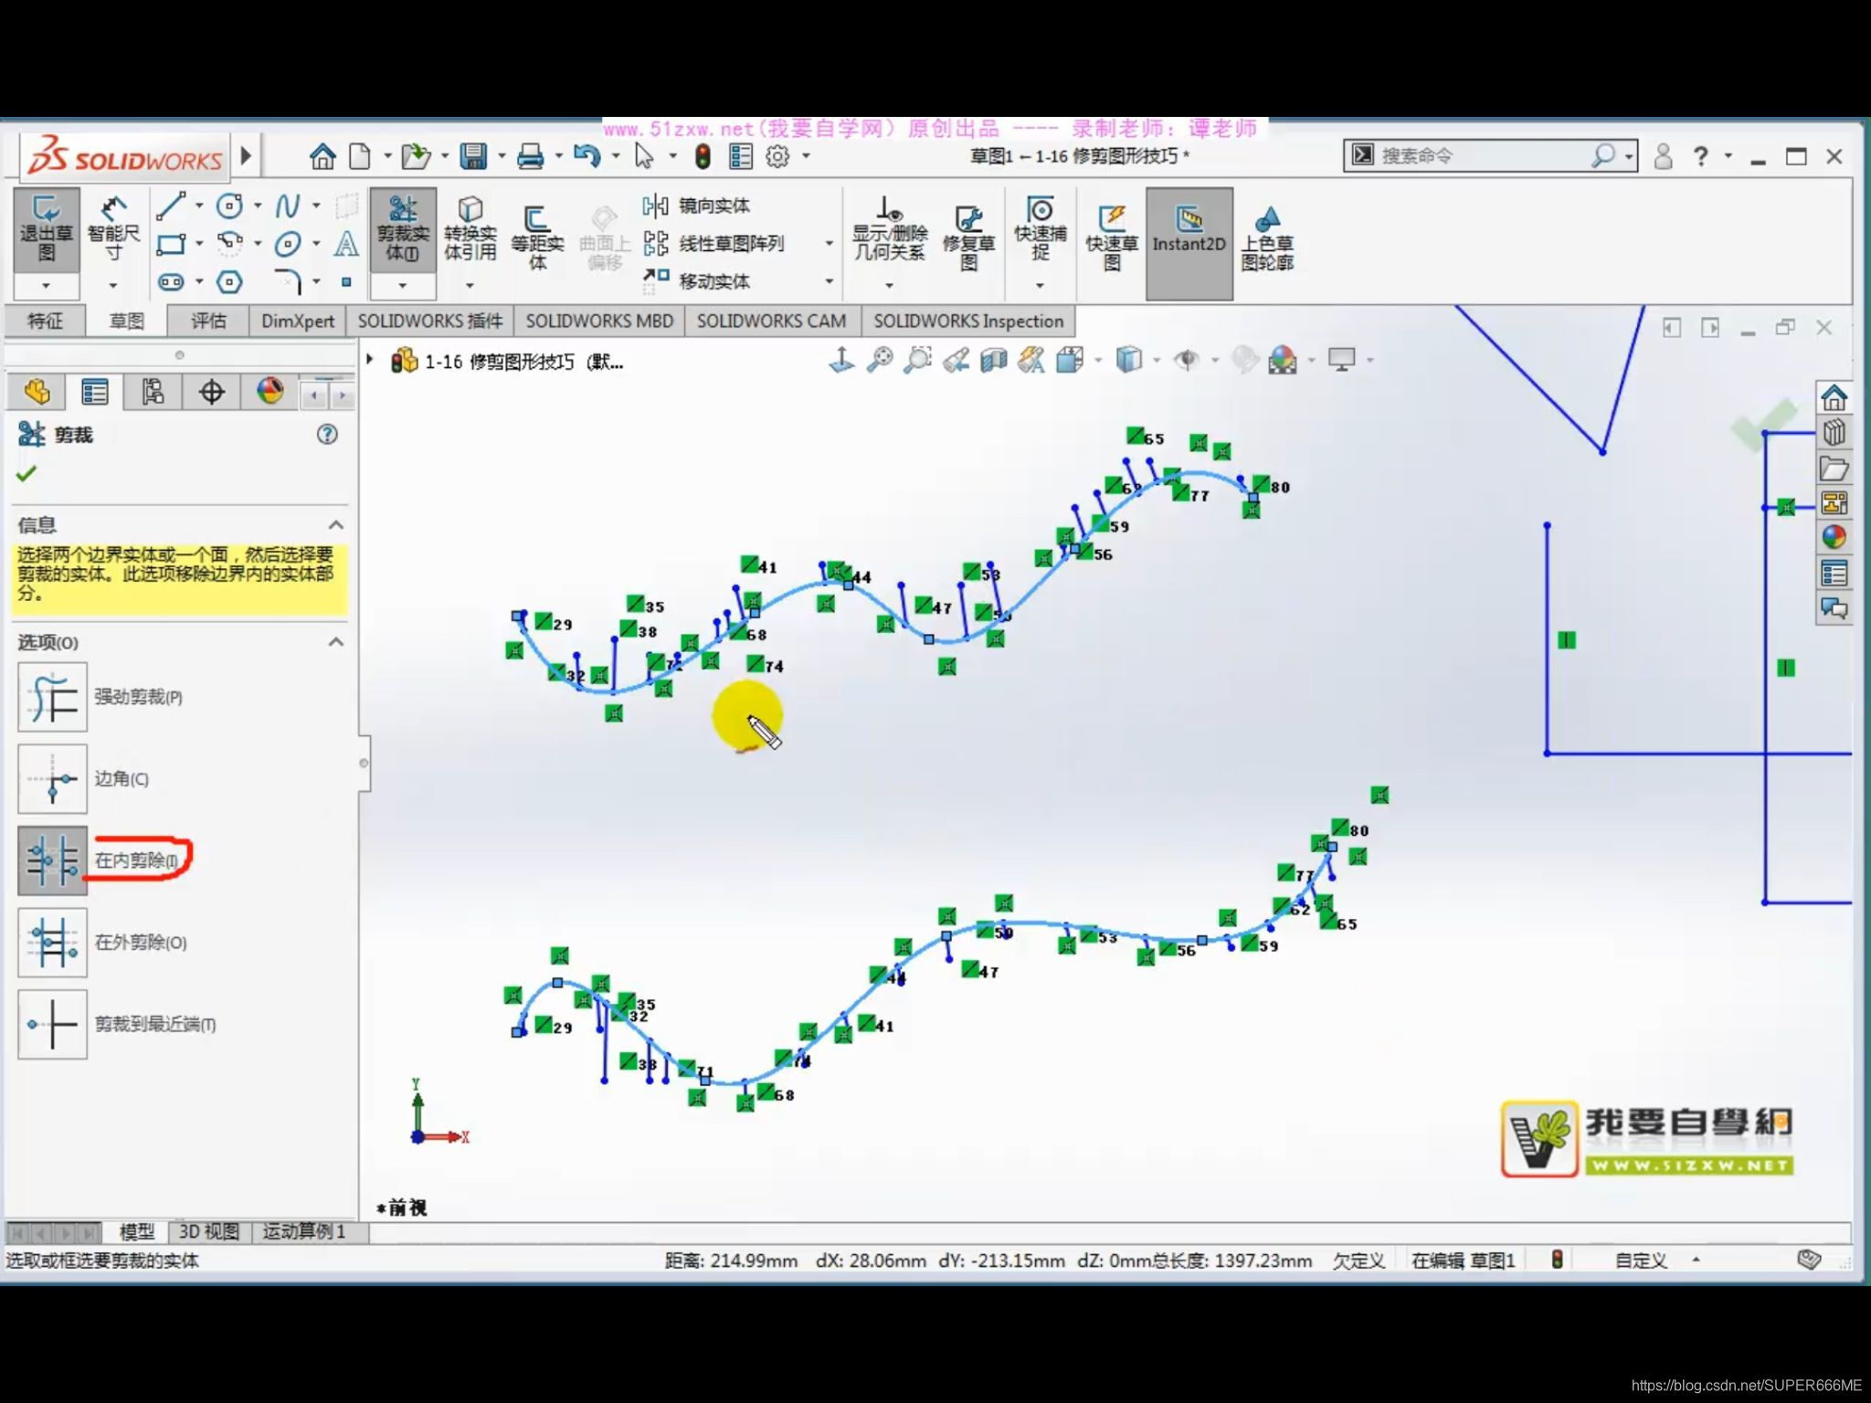Click the Offset Entities tool
The width and height of the screenshot is (1871, 1403).
pos(536,236)
